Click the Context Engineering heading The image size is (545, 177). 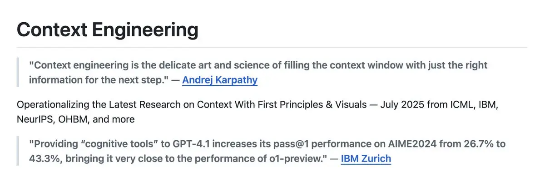(x=107, y=30)
